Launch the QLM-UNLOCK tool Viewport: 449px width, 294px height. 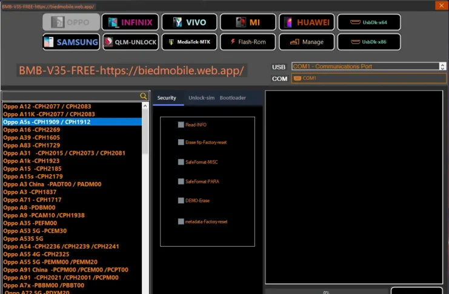point(130,42)
